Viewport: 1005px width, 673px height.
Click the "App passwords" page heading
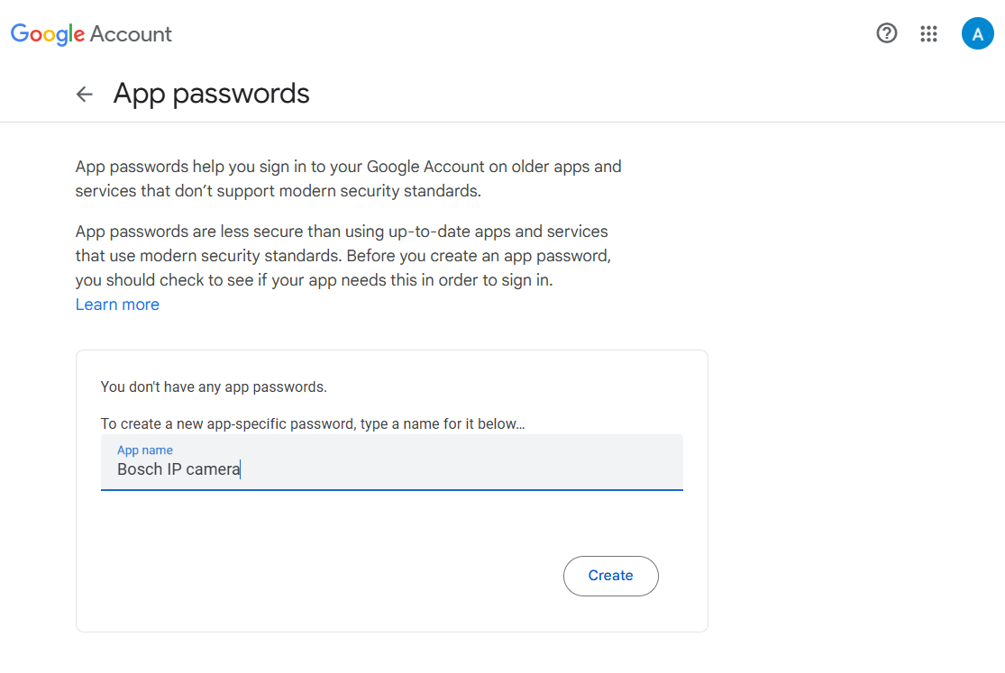point(212,94)
